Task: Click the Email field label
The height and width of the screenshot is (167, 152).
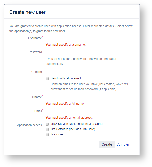Action: click(x=38, y=111)
